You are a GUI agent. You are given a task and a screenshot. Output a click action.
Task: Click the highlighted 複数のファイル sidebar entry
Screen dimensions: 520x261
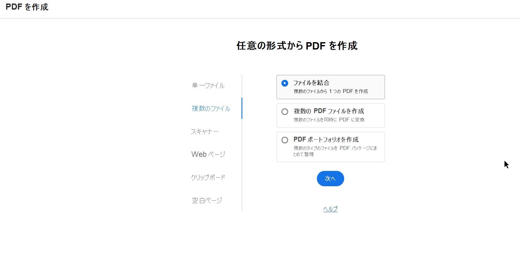(210, 109)
